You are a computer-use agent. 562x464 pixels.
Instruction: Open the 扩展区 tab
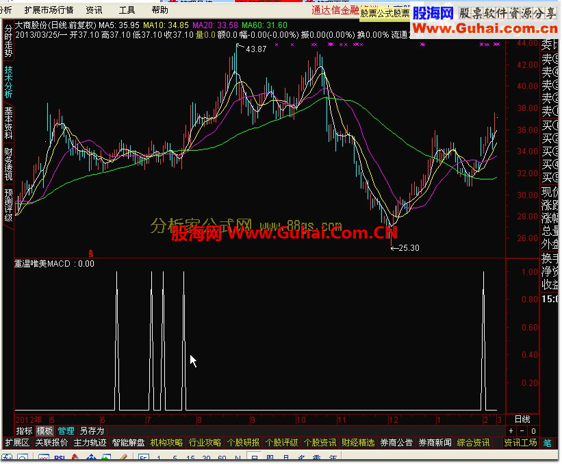[x=17, y=443]
